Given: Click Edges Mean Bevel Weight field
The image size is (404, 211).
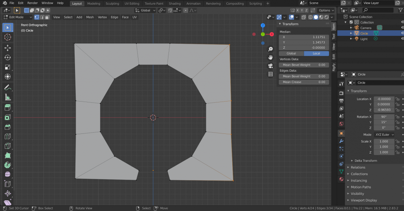Looking at the screenshot, I should tap(304, 76).
